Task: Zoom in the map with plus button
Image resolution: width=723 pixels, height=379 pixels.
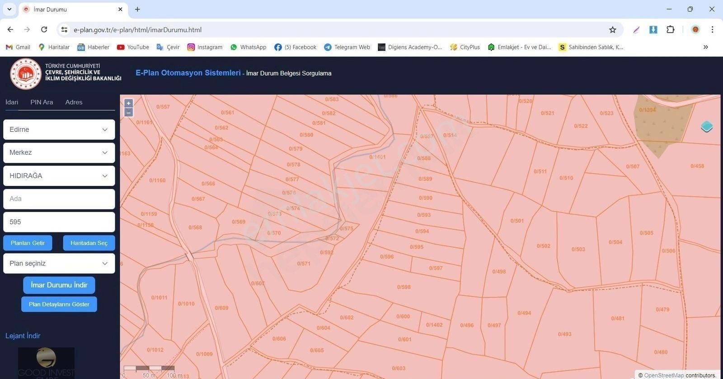Action: point(128,103)
